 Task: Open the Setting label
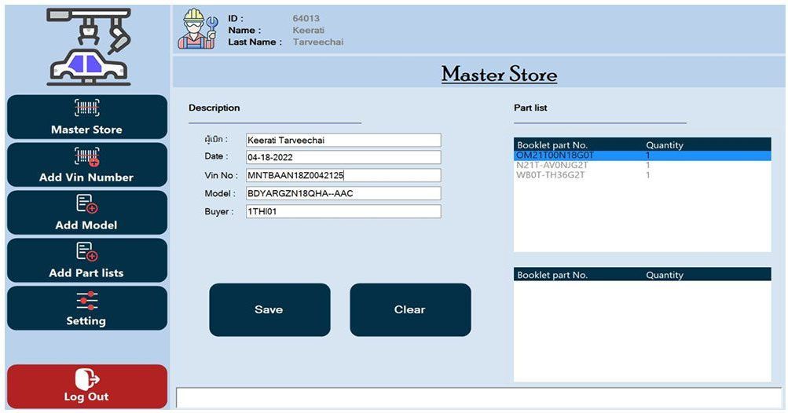coord(86,320)
